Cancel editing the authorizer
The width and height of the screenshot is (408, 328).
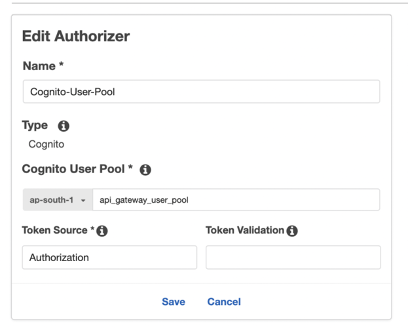(x=224, y=302)
